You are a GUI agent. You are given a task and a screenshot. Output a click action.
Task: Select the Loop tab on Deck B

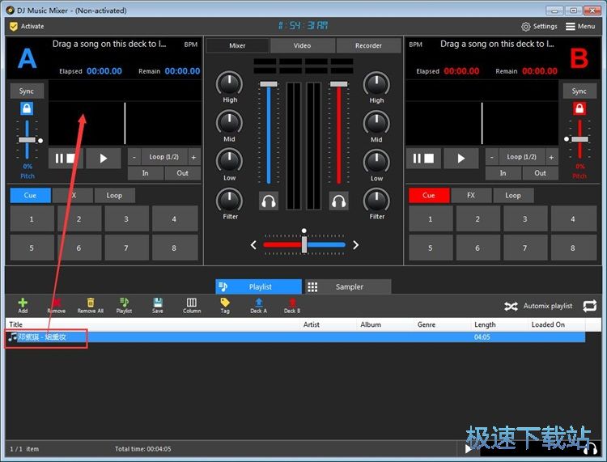pos(513,196)
